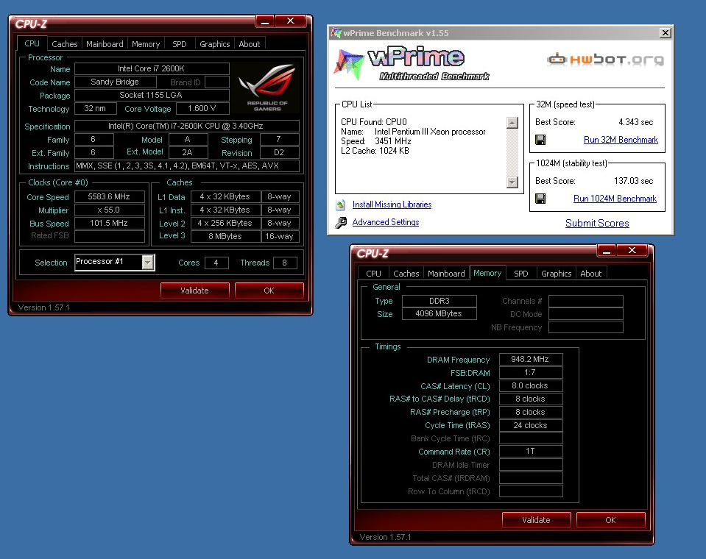
Task: Click the wPrime logo graphic
Action: coord(412,63)
